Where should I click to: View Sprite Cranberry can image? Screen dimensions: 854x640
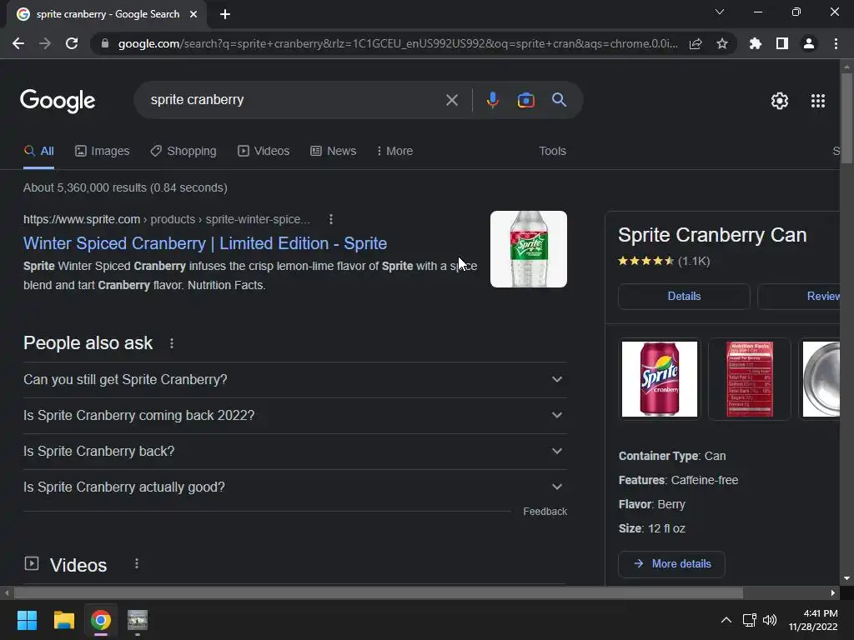660,379
